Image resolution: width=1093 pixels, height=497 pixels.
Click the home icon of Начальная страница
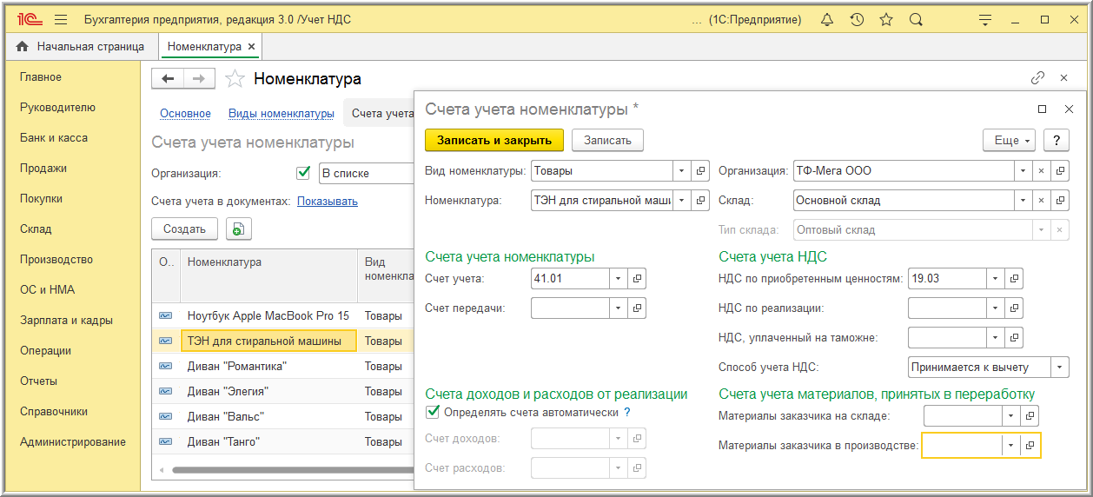[23, 47]
